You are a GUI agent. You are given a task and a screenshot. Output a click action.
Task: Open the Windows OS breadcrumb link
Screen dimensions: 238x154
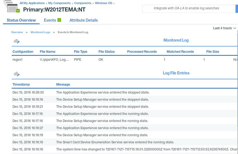pos(103,3)
